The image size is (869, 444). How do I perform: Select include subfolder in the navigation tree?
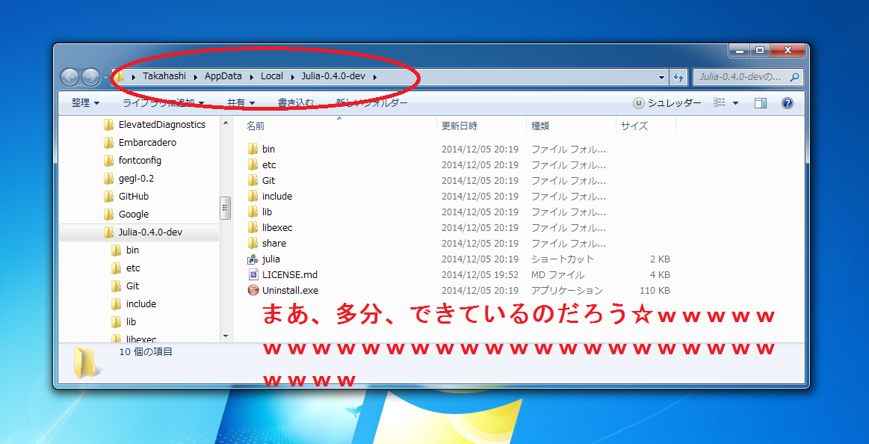point(141,303)
